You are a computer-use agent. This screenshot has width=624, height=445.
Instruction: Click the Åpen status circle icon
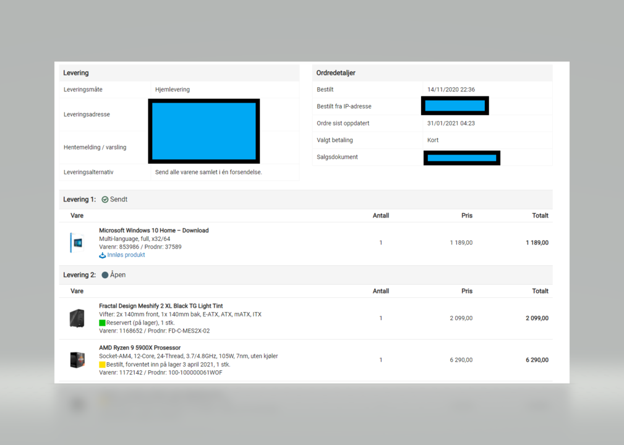click(x=105, y=275)
